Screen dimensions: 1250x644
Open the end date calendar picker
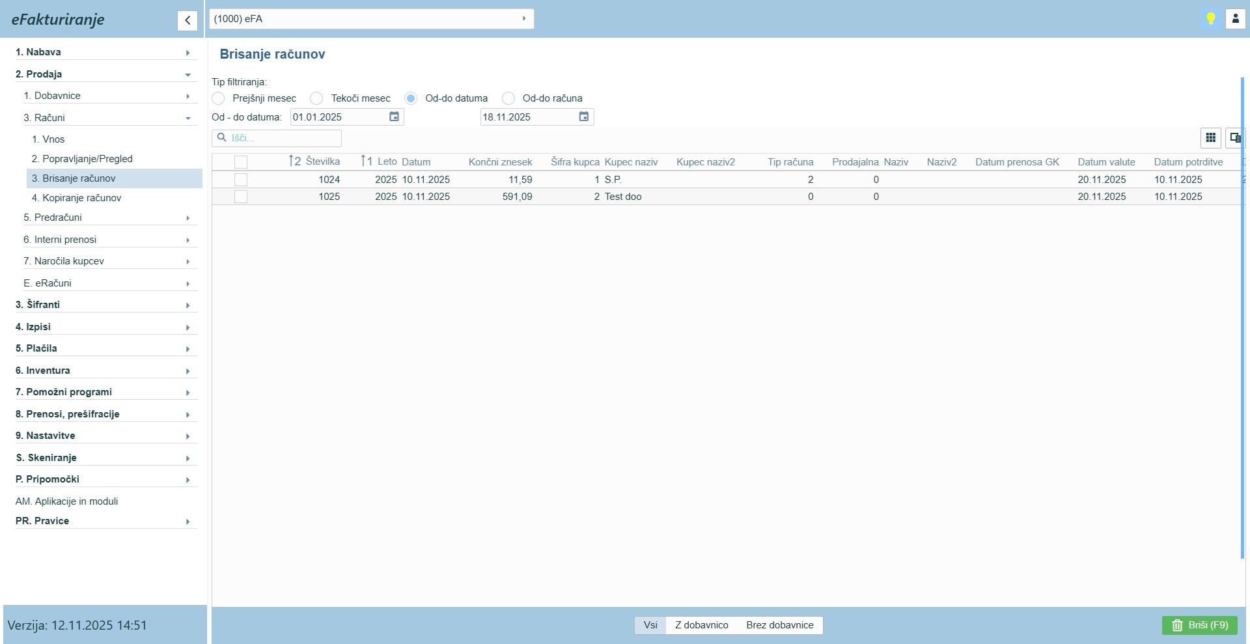(583, 117)
